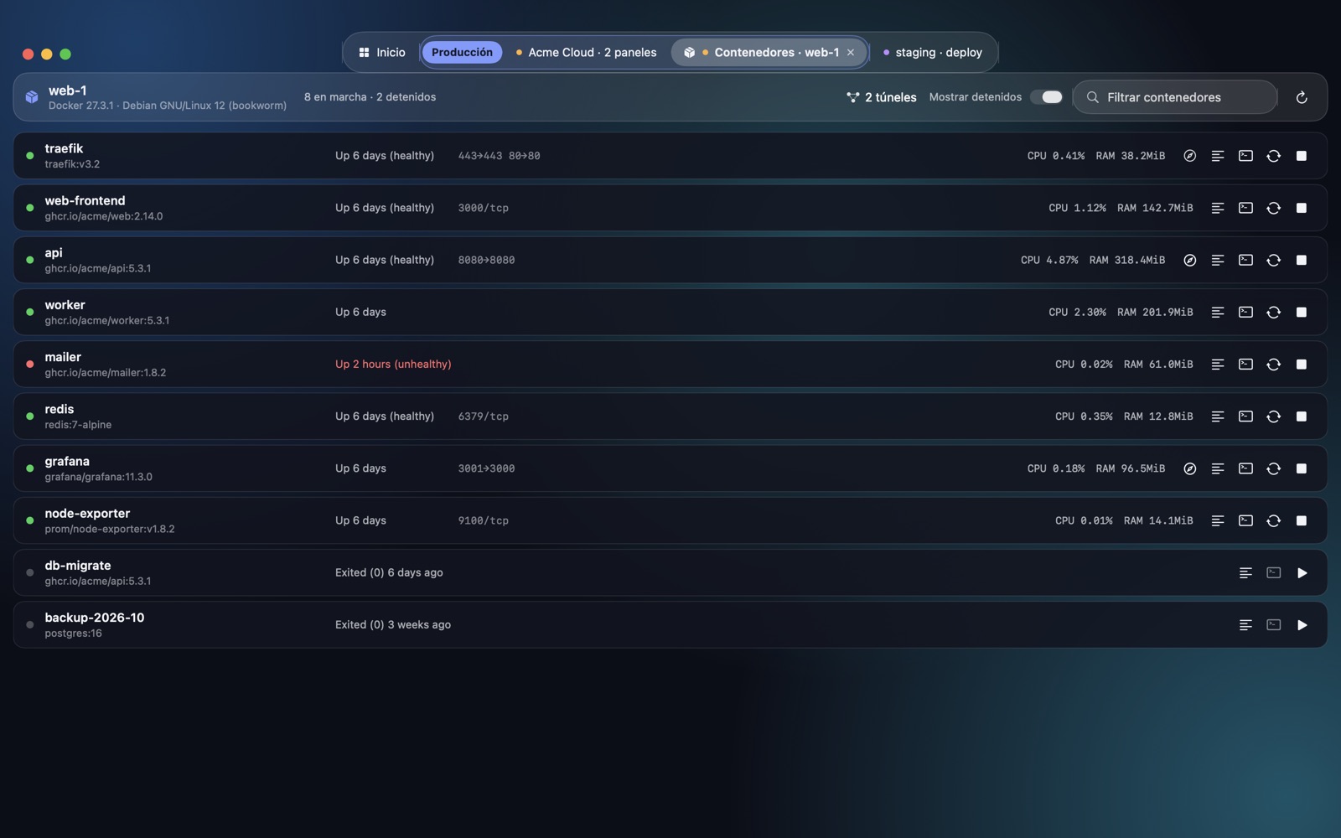Select the Producción workspace pill
This screenshot has height=838, width=1341.
pyautogui.click(x=462, y=52)
